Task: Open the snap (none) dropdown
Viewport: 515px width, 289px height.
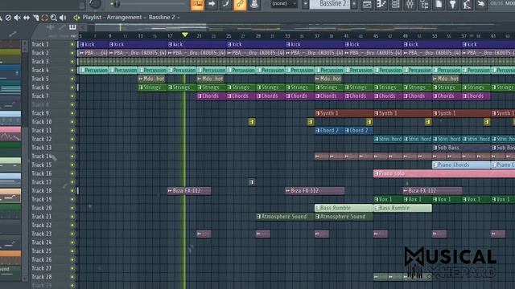Action: (x=284, y=3)
